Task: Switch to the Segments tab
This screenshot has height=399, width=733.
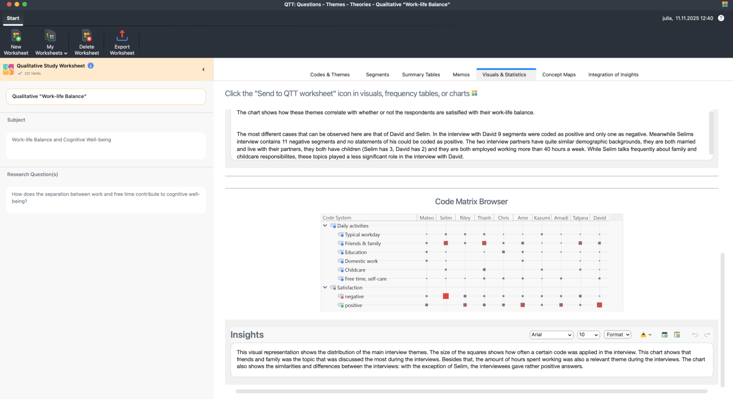Action: click(x=377, y=75)
